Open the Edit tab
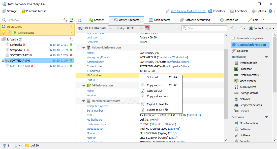 [253, 20]
